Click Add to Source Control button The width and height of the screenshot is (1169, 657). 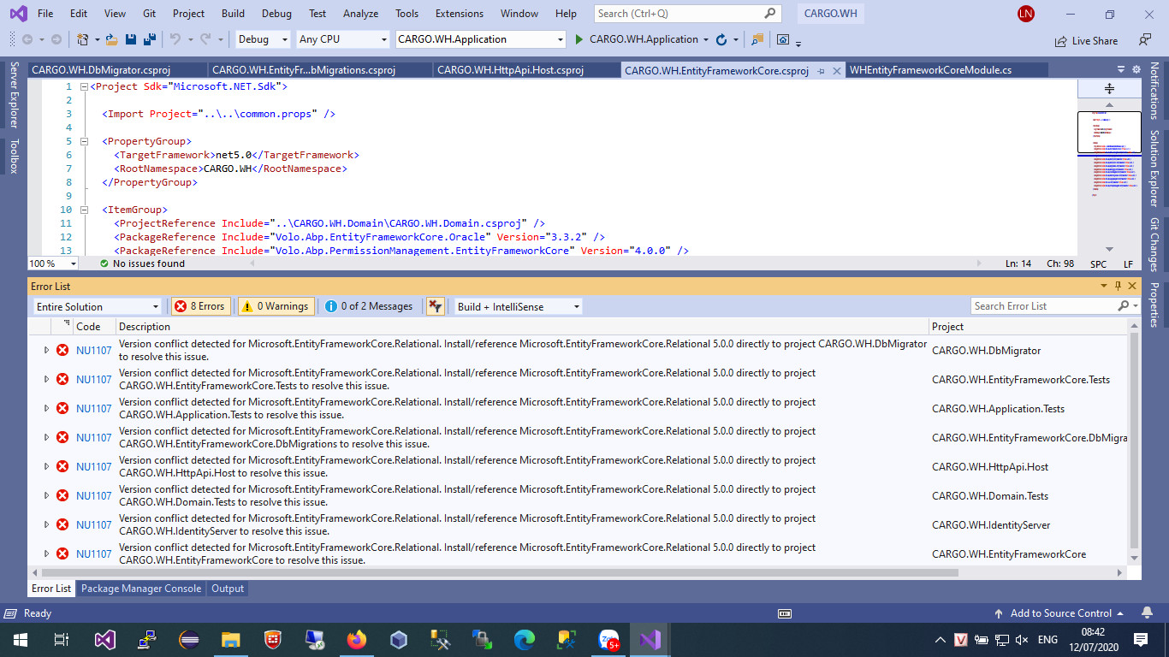(x=1060, y=613)
